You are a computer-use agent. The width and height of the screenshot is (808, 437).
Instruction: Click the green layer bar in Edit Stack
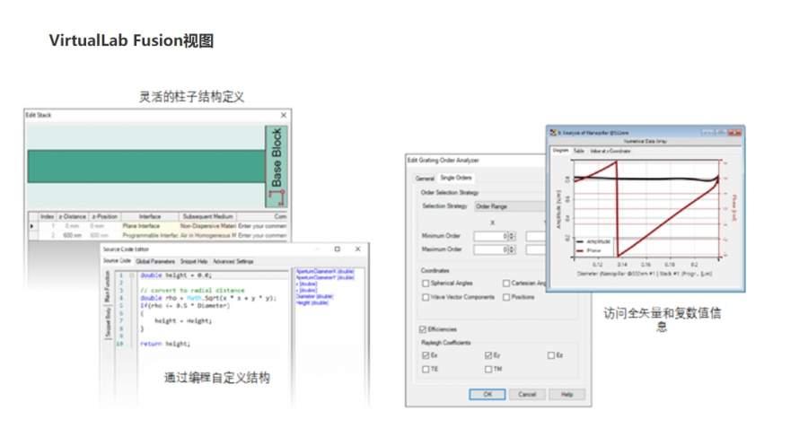pyautogui.click(x=146, y=166)
